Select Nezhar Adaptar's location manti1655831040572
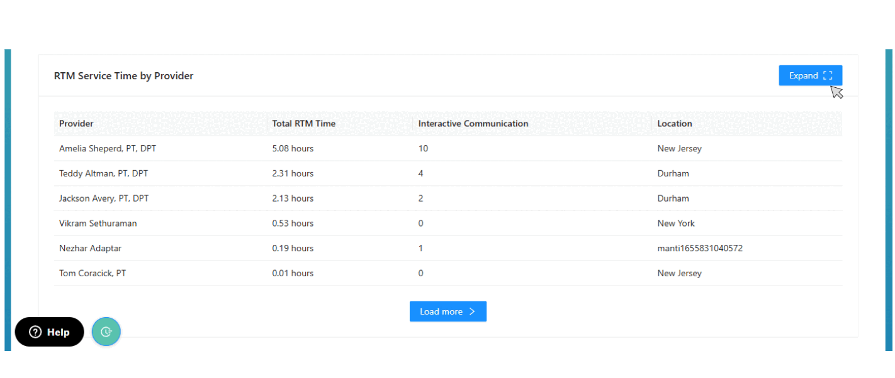Viewport: 895px width, 378px height. [699, 248]
